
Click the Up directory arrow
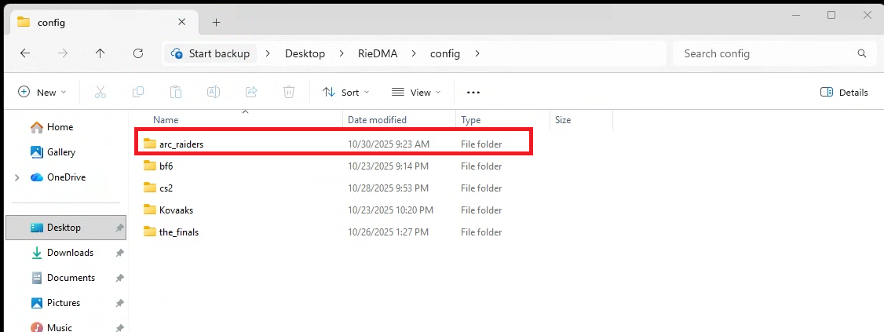pyautogui.click(x=100, y=53)
